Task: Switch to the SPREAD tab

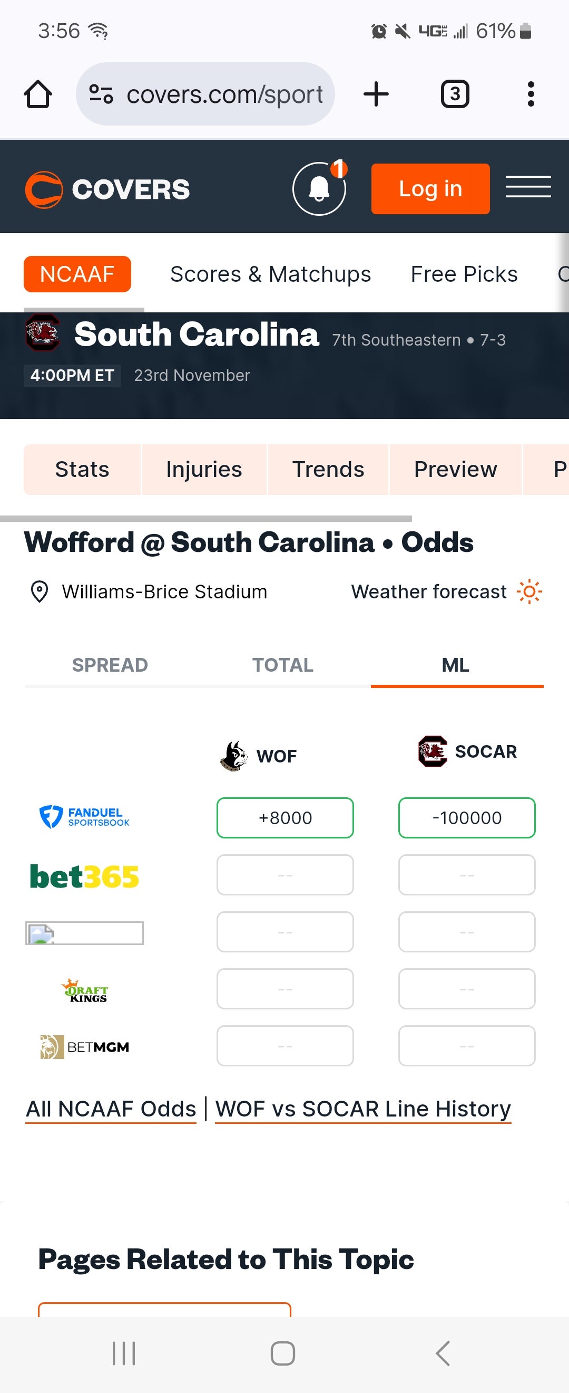Action: 110,665
